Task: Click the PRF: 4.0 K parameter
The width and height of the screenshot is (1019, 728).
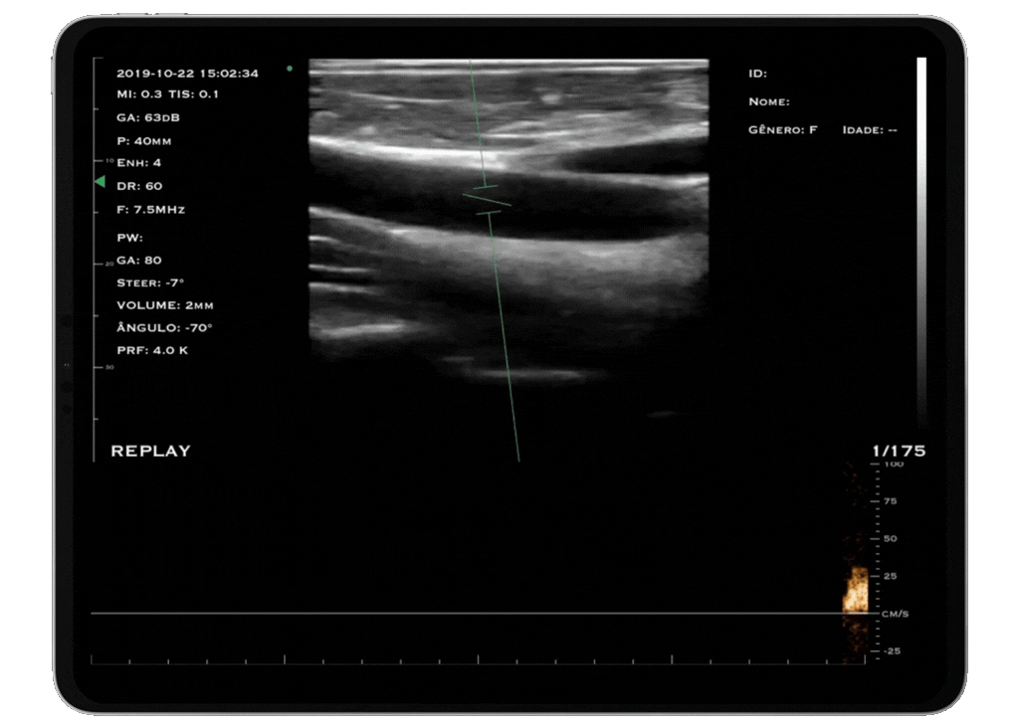Action: coord(152,350)
